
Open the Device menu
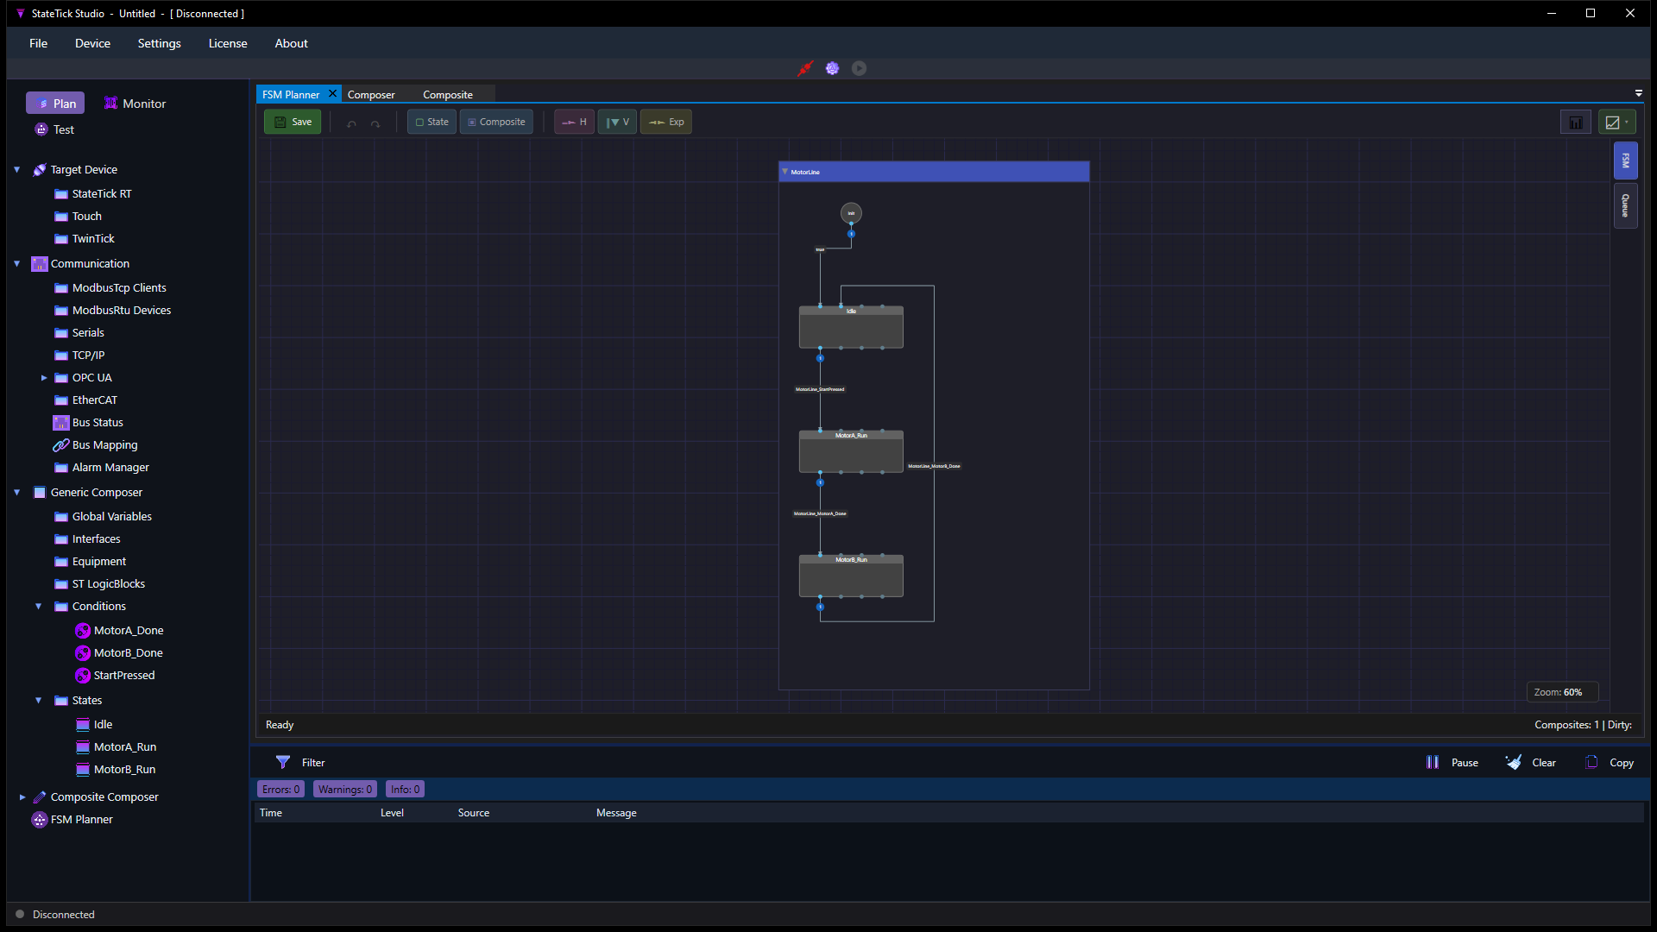pyautogui.click(x=92, y=43)
